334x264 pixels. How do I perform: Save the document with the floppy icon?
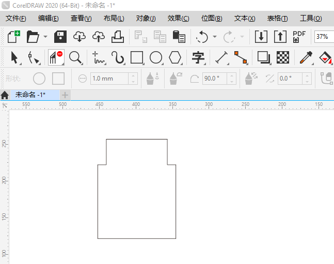tap(60, 37)
